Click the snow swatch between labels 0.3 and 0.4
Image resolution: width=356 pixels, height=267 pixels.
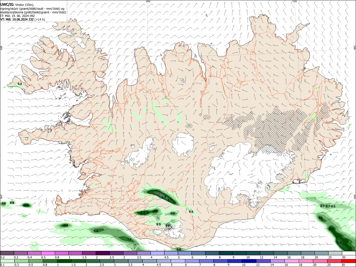(x=21, y=253)
